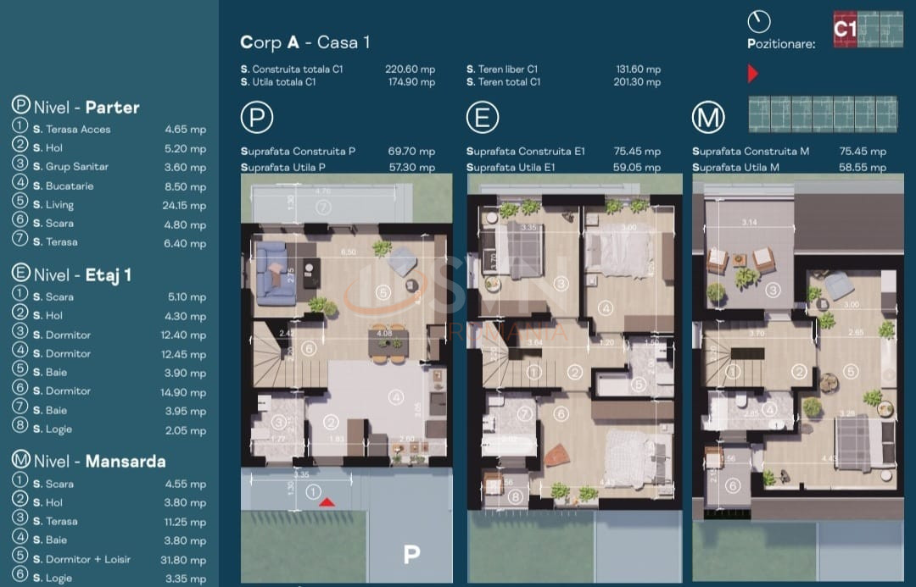Click the red triangle marker below Pozitionare
This screenshot has width=916, height=587.
pos(752,75)
